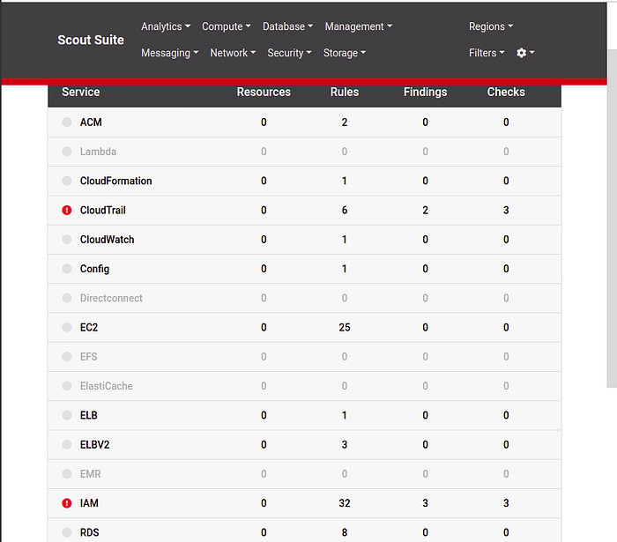The image size is (617, 542).
Task: Click the Findings column header
Action: click(426, 92)
